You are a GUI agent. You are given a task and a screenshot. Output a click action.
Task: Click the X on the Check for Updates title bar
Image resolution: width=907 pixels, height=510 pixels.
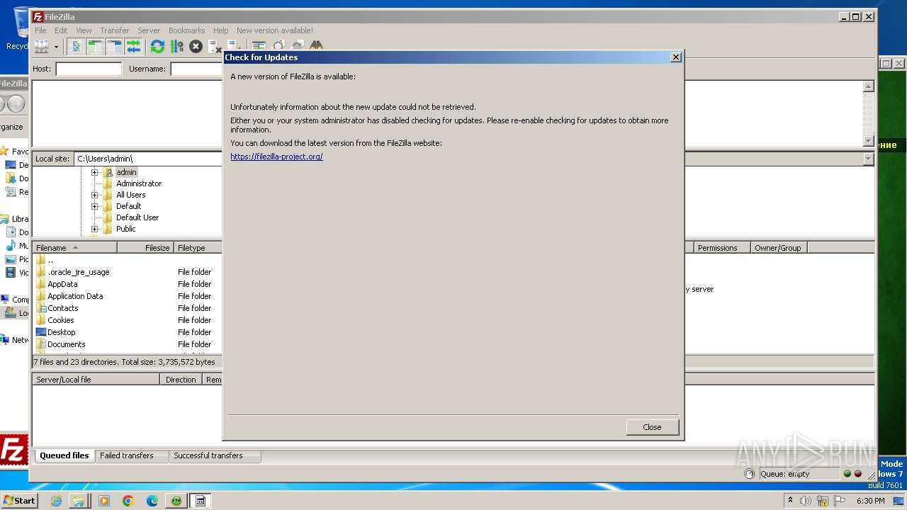point(675,57)
